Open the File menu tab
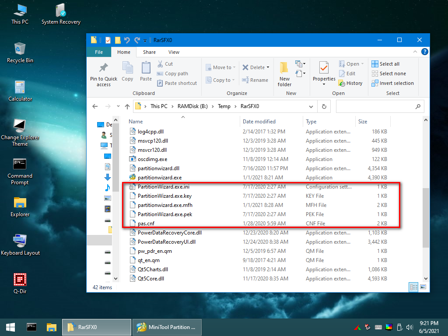448x336 pixels. [99, 52]
